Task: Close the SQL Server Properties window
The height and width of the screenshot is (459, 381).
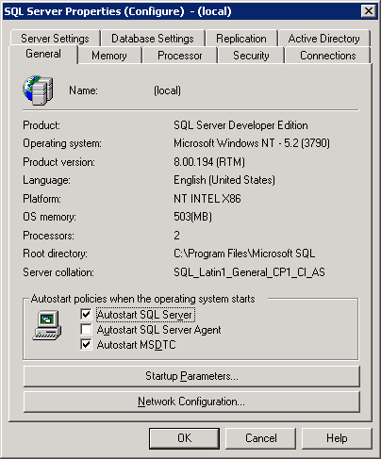Action: (369, 11)
